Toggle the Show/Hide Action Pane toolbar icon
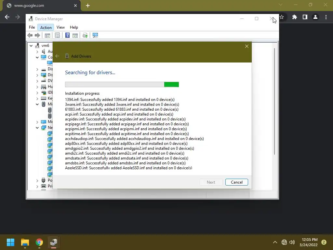Viewport: 333px width, 250px height. click(x=75, y=35)
